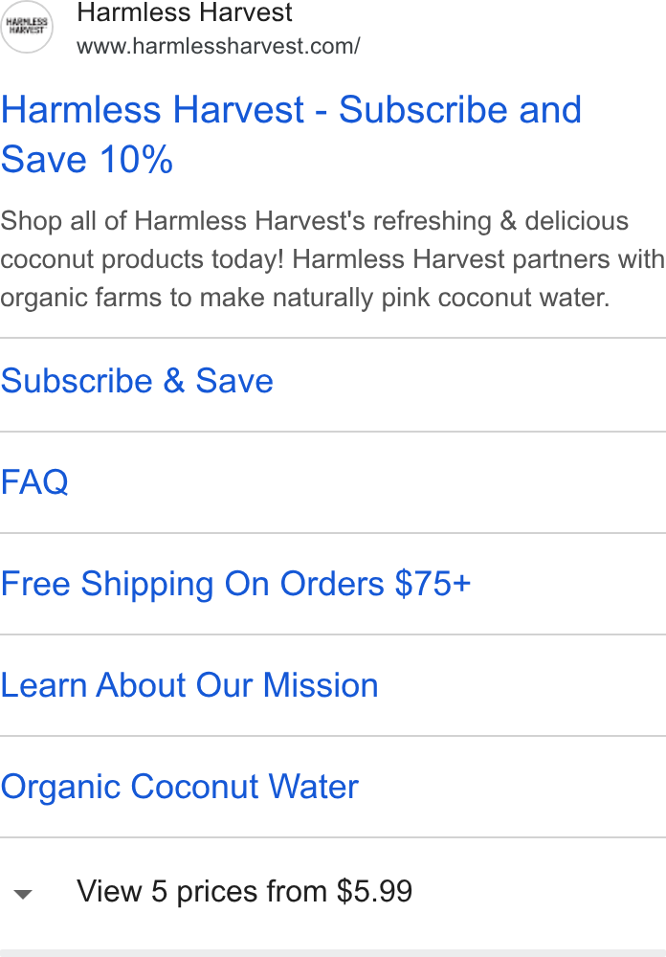Select "Free Shipping On Orders $75+" link
The image size is (666, 957).
tap(235, 584)
